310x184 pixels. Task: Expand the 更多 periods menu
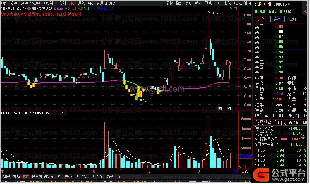tap(114, 3)
